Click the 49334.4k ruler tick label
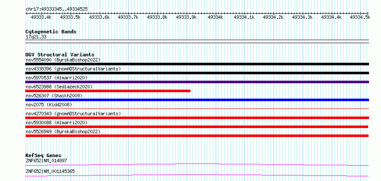 click(331, 17)
